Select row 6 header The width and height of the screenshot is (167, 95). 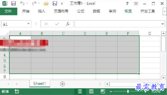[5, 66]
